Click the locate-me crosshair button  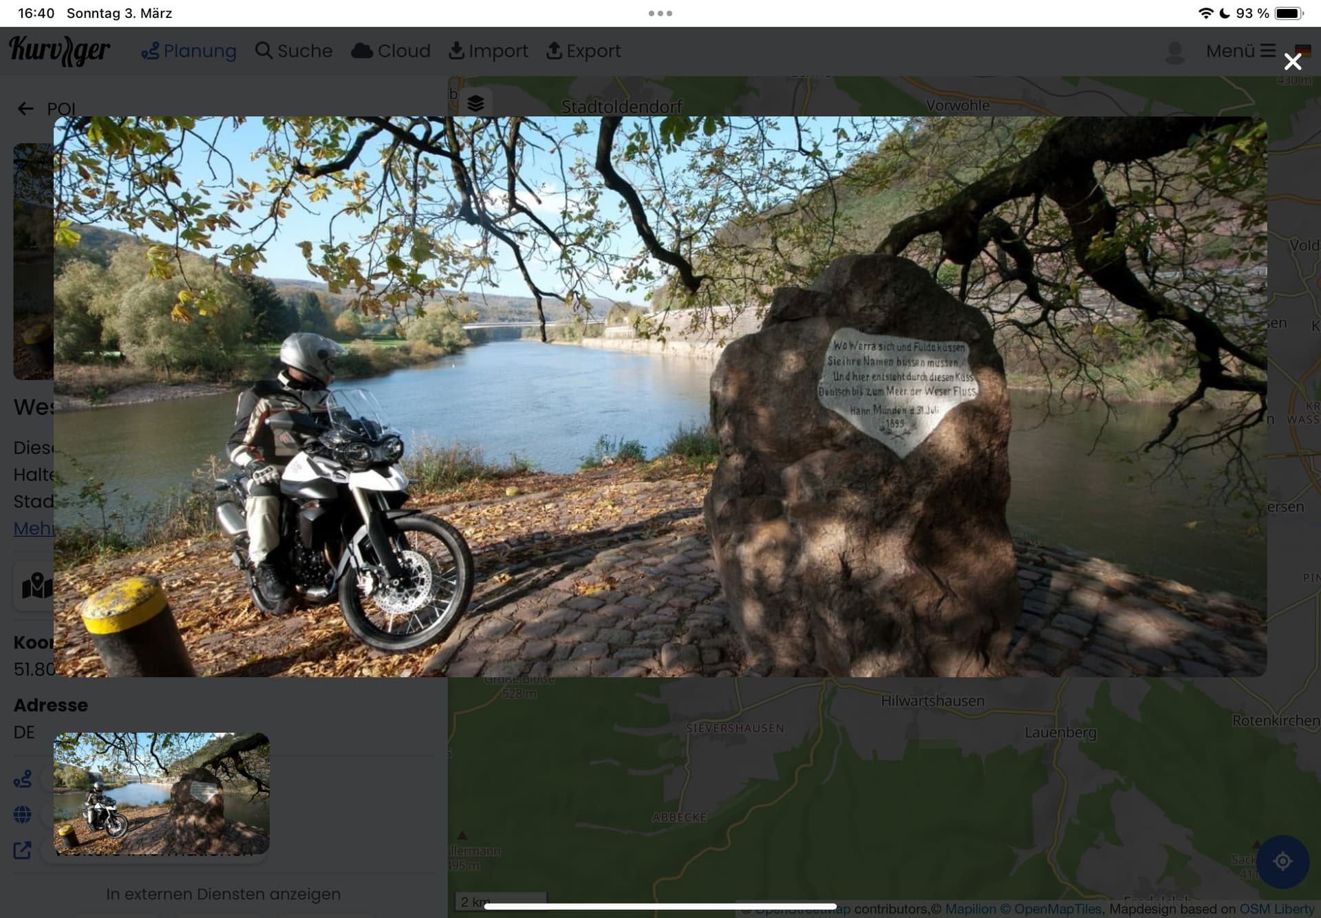(1282, 861)
